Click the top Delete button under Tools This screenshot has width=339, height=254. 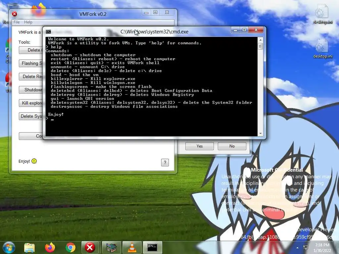click(x=31, y=50)
